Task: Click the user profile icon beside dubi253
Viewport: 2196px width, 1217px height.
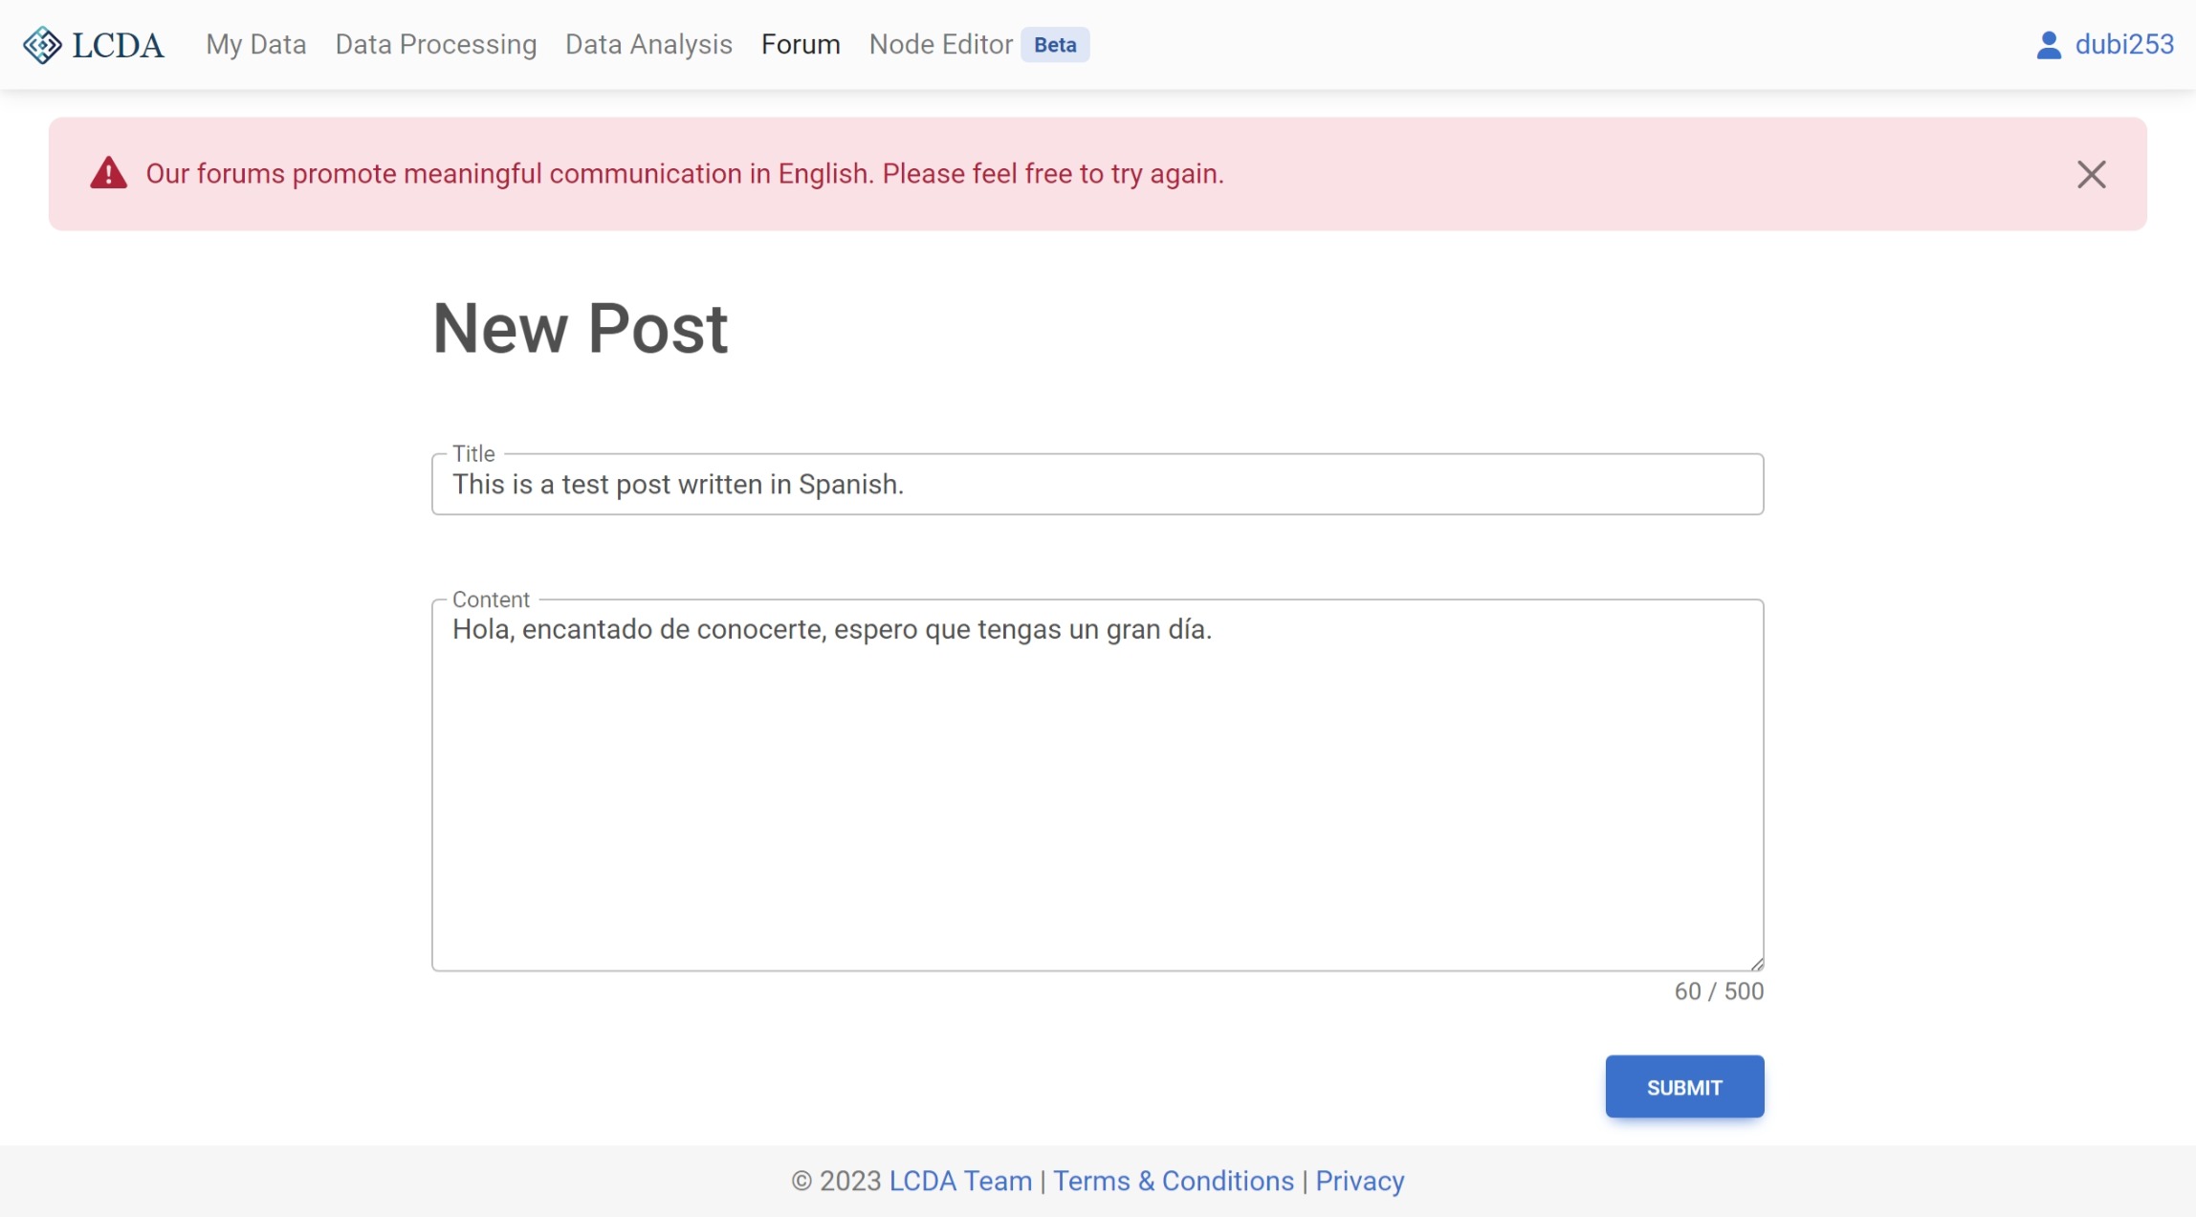Action: pyautogui.click(x=2048, y=43)
